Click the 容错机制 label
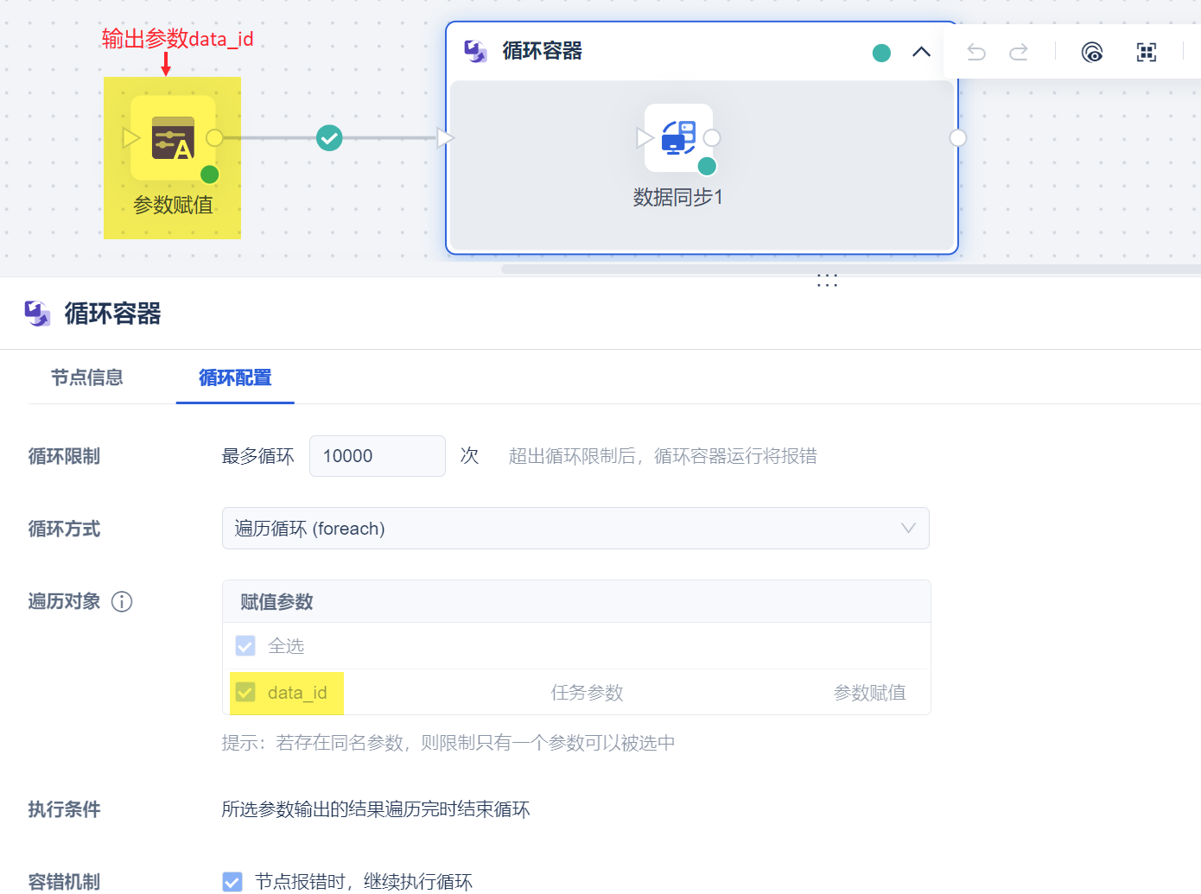 64,882
